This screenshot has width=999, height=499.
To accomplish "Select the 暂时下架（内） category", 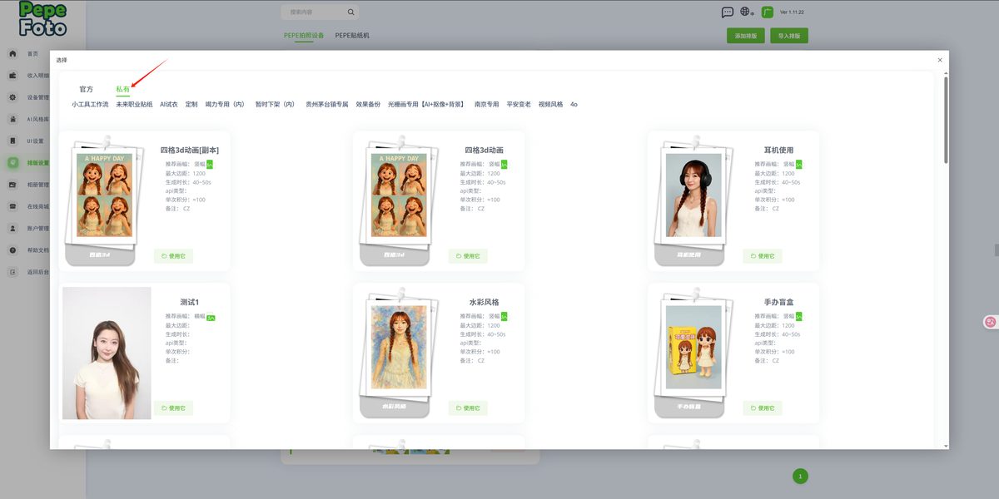I will [276, 105].
